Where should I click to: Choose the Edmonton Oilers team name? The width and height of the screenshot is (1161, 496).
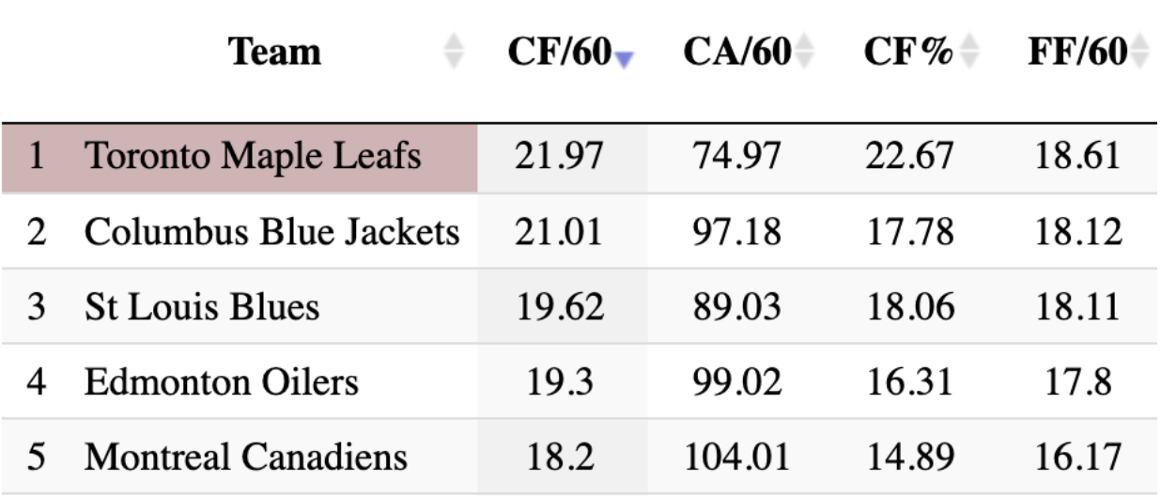221,382
